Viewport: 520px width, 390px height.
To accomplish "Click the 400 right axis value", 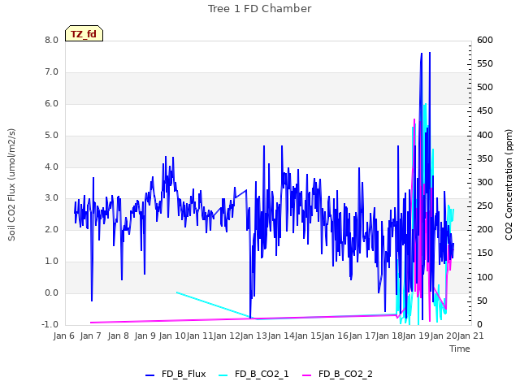I will [485, 136].
